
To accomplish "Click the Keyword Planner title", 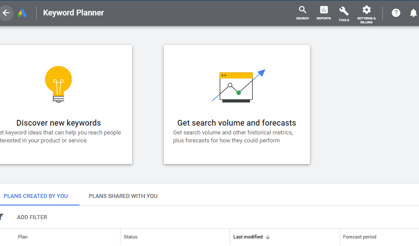I will (73, 13).
